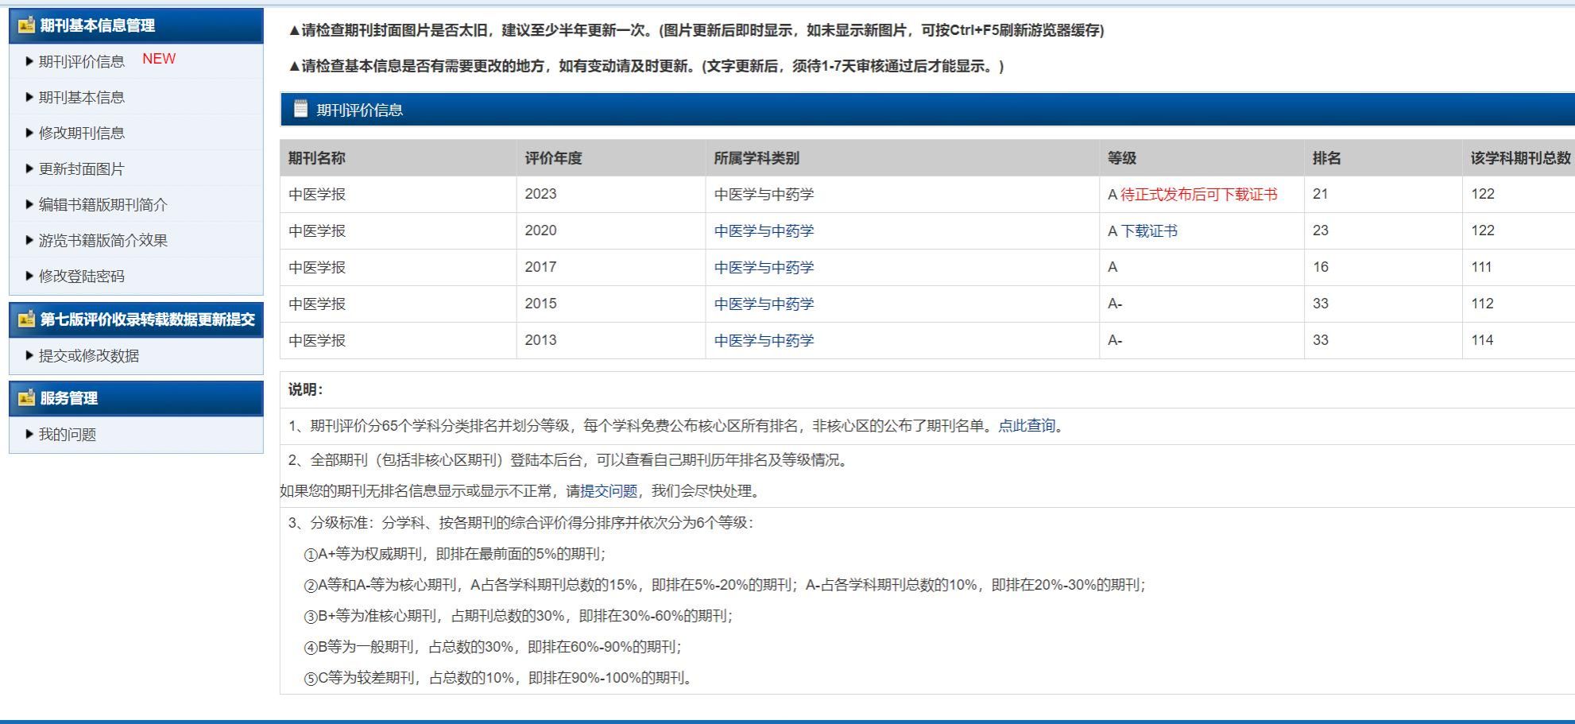Go to 更新封面图片 page
This screenshot has width=1575, height=724.
coord(81,168)
